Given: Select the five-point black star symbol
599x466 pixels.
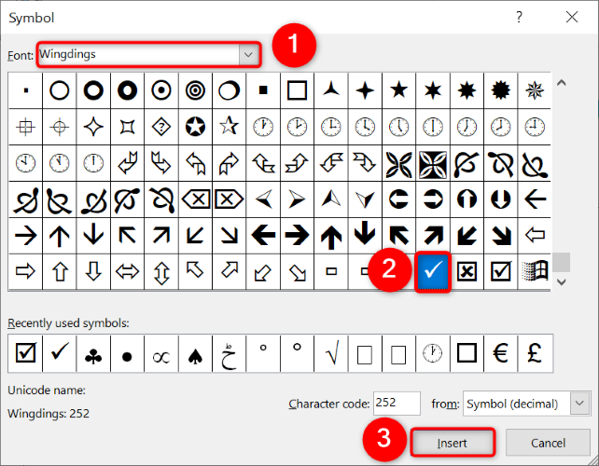Looking at the screenshot, I should pos(399,90).
